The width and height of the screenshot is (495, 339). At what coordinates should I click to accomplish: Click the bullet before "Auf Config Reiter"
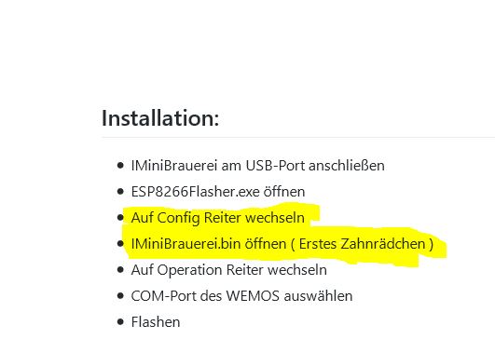(120, 217)
